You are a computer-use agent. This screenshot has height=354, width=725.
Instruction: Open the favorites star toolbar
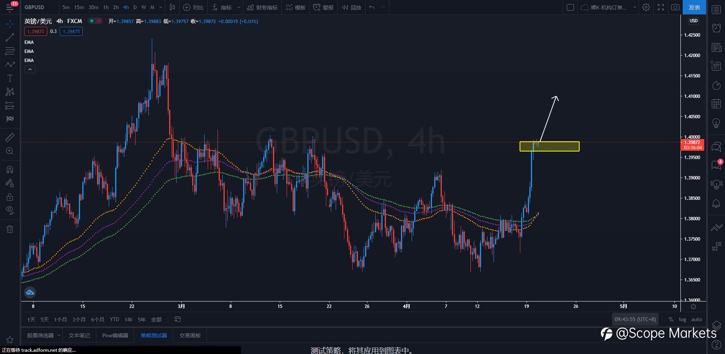pyautogui.click(x=10, y=340)
